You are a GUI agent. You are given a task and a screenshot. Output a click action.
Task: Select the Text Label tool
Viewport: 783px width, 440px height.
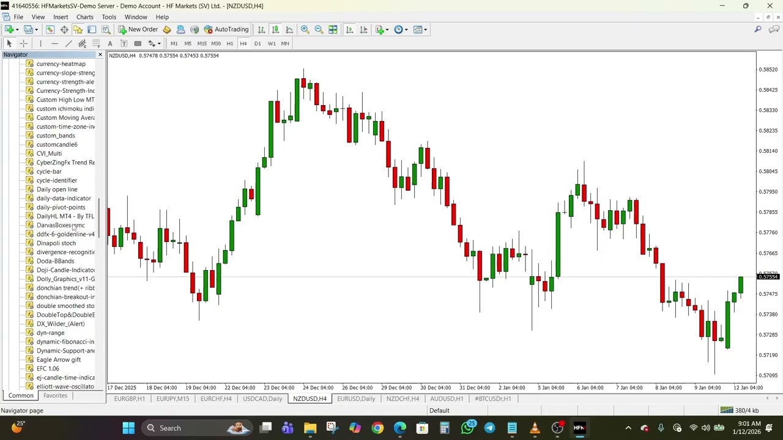(x=124, y=43)
